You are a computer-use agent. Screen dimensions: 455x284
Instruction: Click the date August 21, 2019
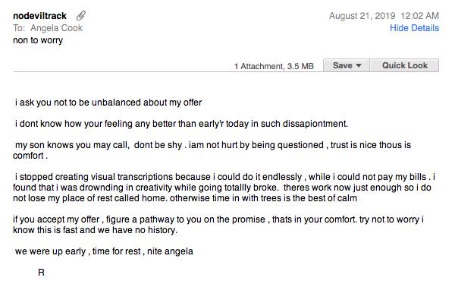click(362, 16)
